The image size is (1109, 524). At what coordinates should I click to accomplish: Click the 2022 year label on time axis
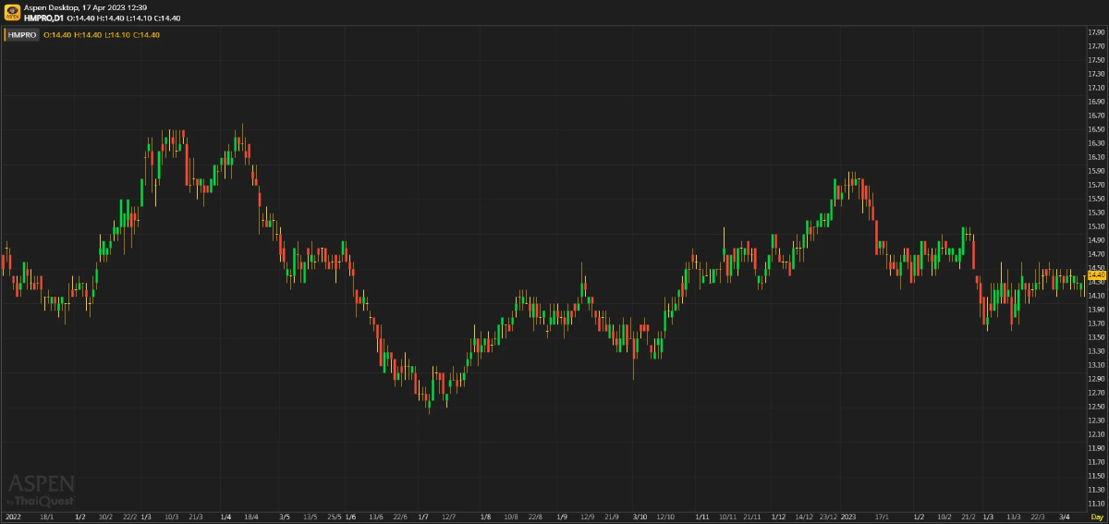(x=13, y=517)
